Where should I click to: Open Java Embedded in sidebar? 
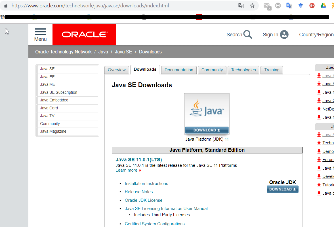coord(68,100)
